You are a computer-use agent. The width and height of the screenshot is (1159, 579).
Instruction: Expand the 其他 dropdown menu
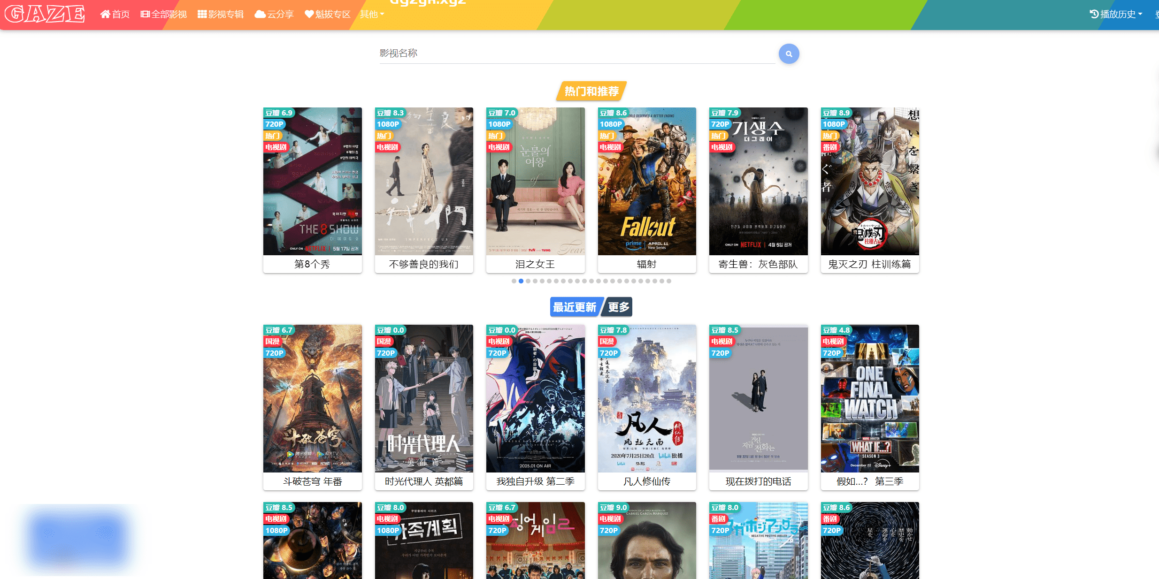pos(372,14)
